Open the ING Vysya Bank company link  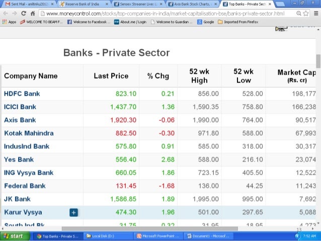[x=29, y=173]
